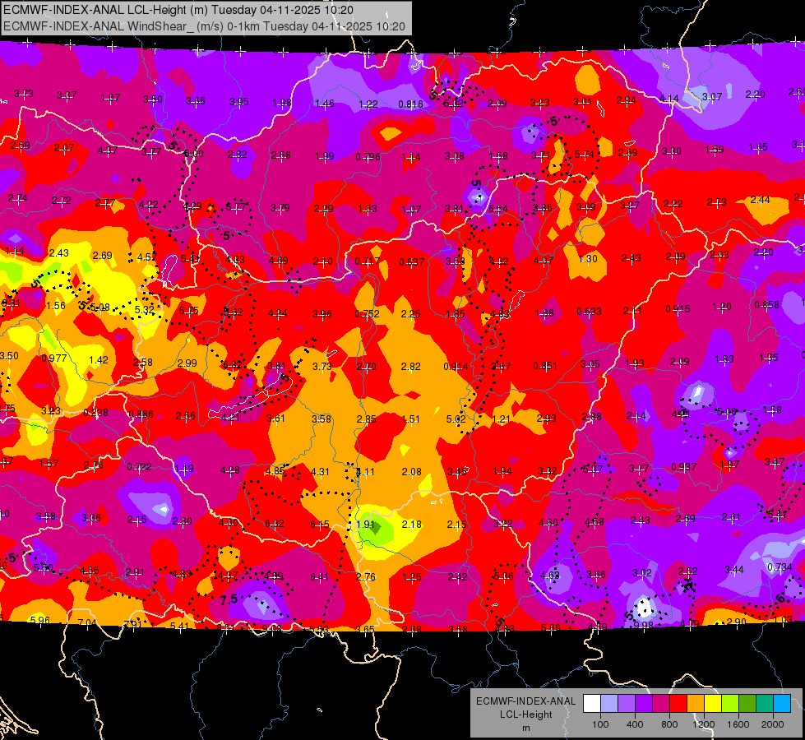Click the WindShear 0-1km title line
The image size is (805, 740).
pyautogui.click(x=204, y=26)
